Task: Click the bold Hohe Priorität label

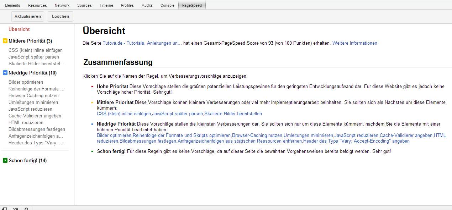Action: click(112, 86)
